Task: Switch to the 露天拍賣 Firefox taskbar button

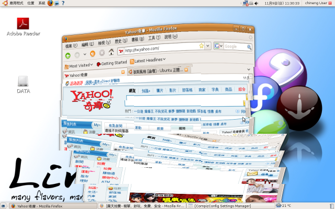Action: click(142, 206)
